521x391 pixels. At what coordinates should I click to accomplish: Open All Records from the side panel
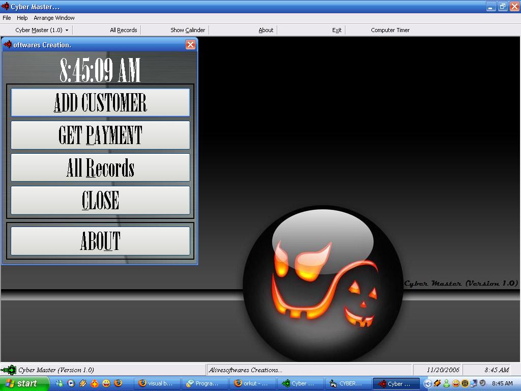point(100,167)
